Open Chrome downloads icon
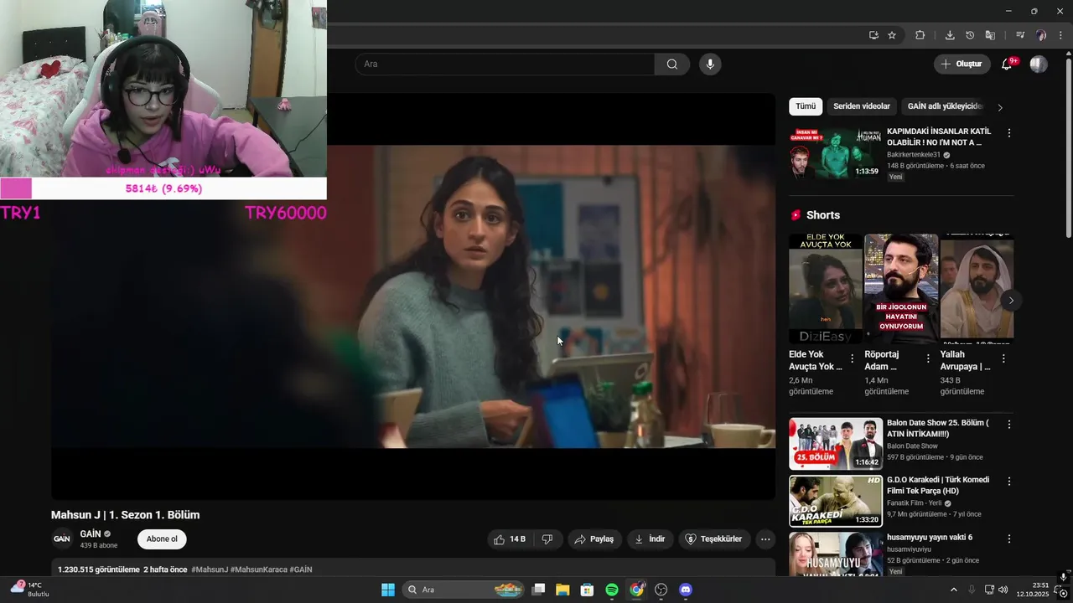Viewport: 1073px width, 603px height. [x=950, y=35]
